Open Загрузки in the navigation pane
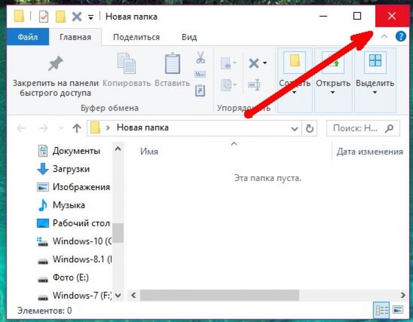 point(70,169)
